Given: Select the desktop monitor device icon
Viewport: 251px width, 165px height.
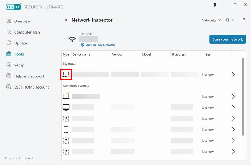Looking at the screenshot, I should pyautogui.click(x=66, y=108).
